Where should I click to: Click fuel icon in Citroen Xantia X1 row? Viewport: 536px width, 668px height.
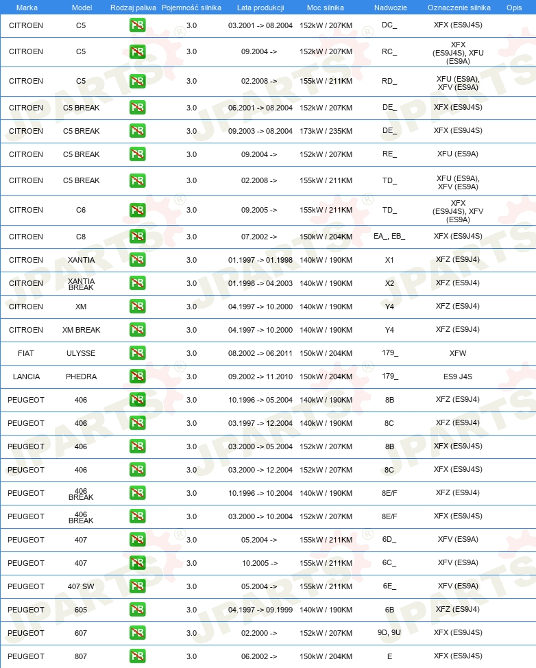tap(138, 260)
